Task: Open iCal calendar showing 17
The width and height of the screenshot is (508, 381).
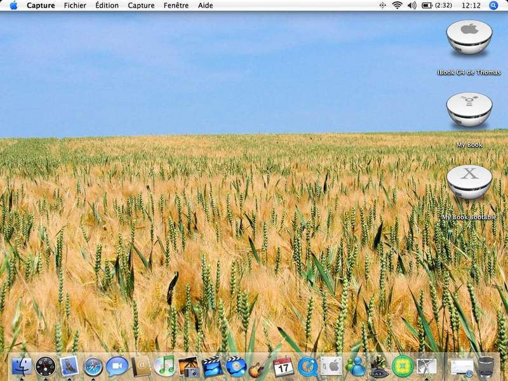Action: 283,366
